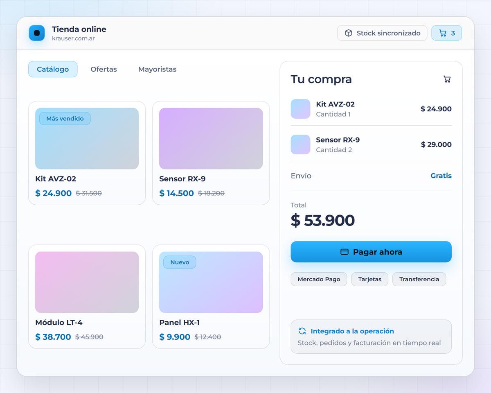Click the Integrado a la operación link text
Screen dimensions: 491x393
click(x=352, y=331)
